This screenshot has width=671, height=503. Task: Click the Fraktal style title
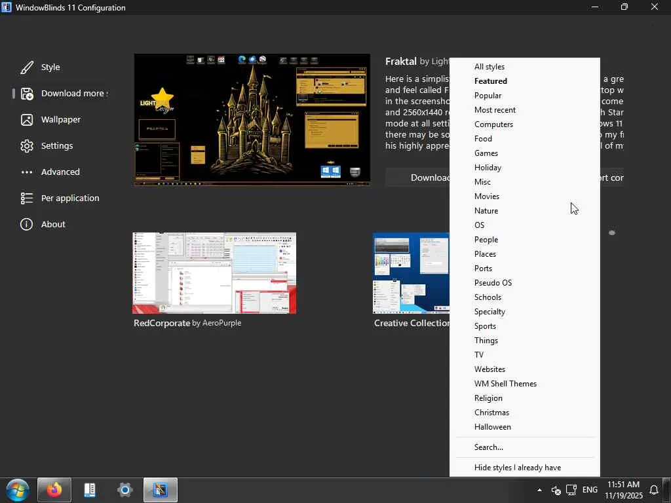400,62
